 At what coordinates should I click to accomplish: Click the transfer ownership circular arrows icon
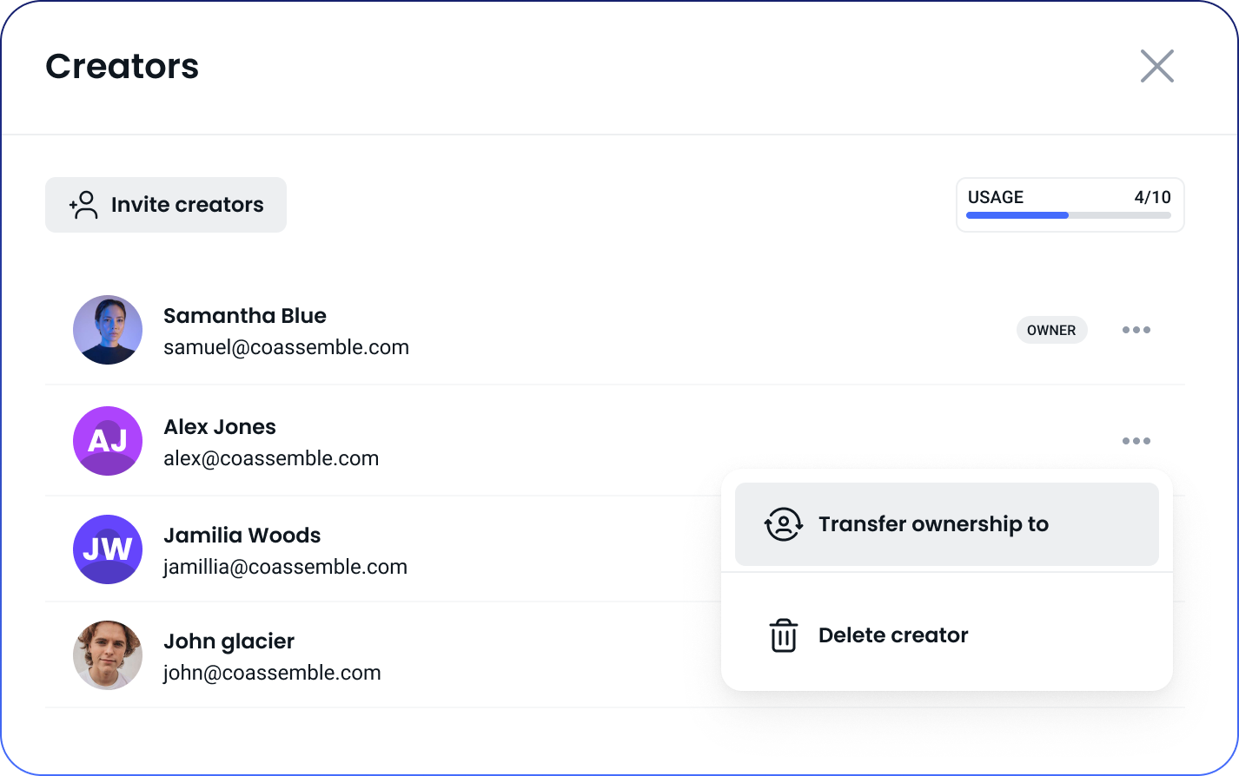(x=783, y=524)
